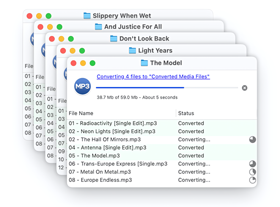Sort by the Status column header

point(186,113)
